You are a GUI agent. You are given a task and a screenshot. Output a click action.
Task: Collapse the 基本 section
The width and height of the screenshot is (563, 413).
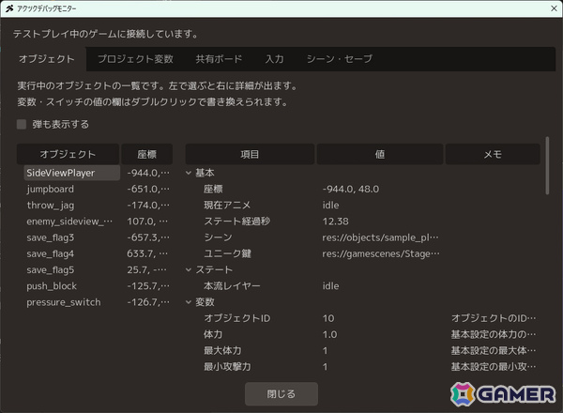(189, 173)
